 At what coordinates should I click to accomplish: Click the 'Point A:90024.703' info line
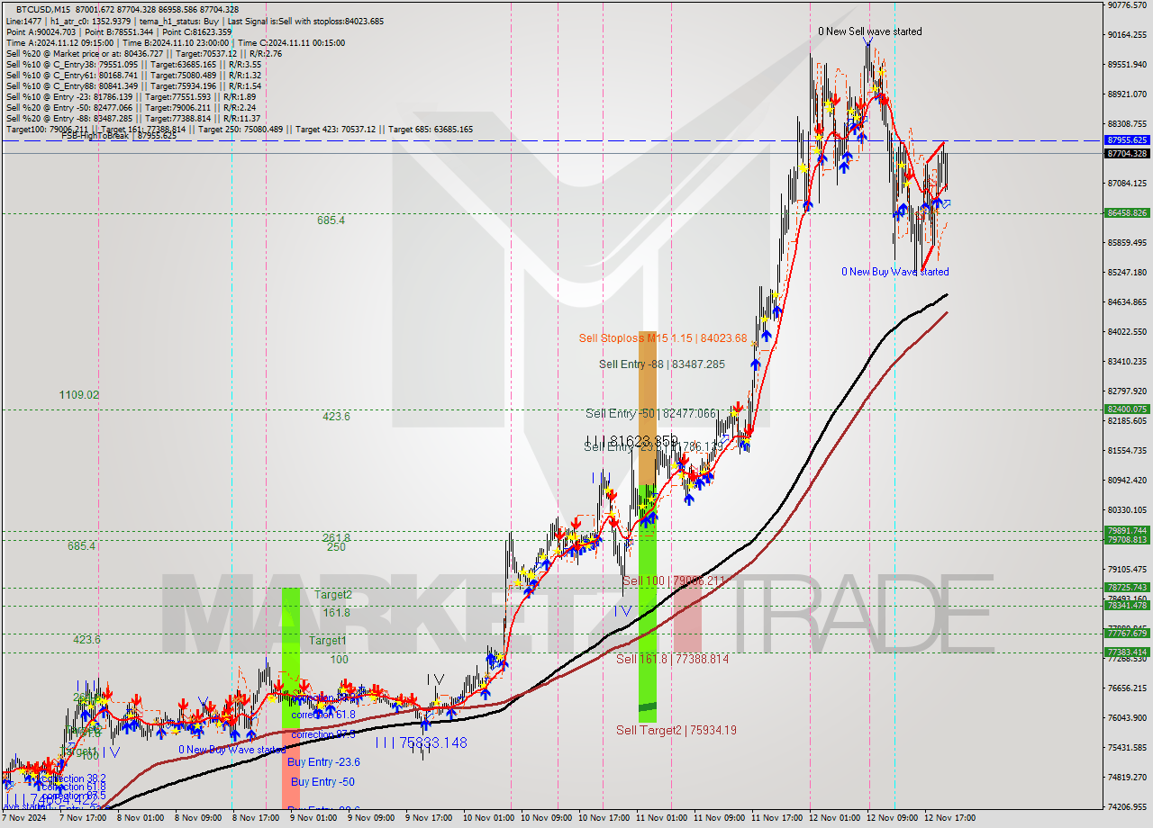coord(119,31)
